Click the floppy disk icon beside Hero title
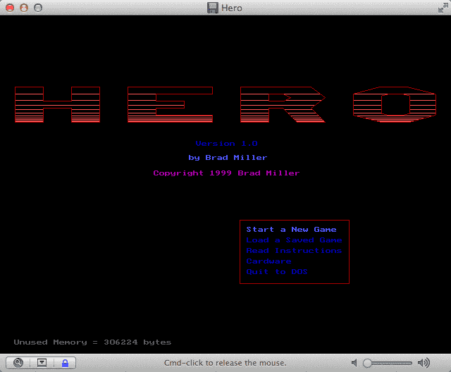 [213, 8]
